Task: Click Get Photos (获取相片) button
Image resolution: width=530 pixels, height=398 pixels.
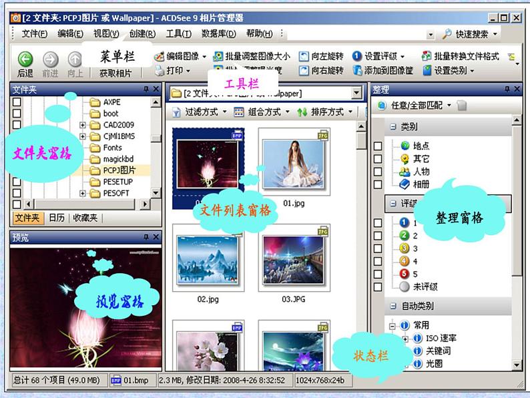Action: [115, 73]
